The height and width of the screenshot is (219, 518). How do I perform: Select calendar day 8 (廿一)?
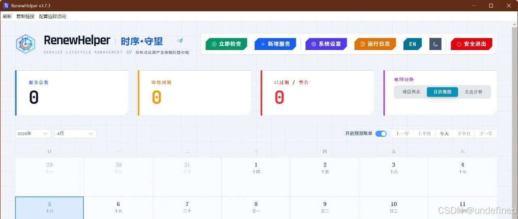[x=256, y=208]
